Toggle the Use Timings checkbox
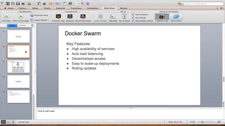 click(133, 17)
